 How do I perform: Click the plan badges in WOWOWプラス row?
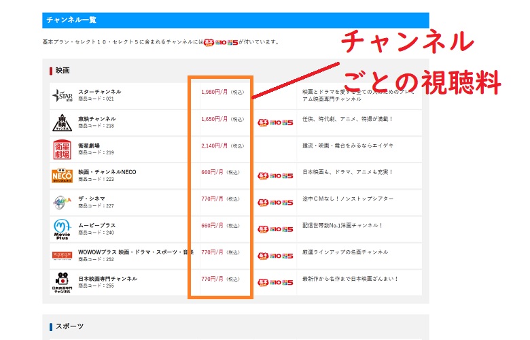[x=275, y=256]
